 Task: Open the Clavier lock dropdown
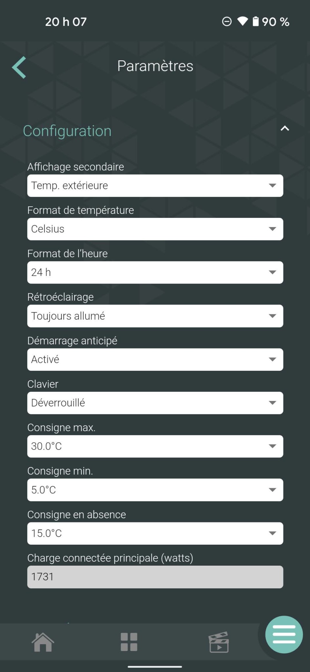tap(155, 403)
